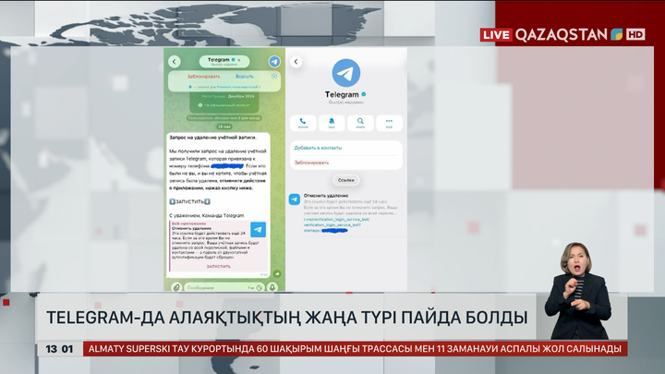Tap the Отменить удаление link title on profile

pyautogui.click(x=326, y=196)
